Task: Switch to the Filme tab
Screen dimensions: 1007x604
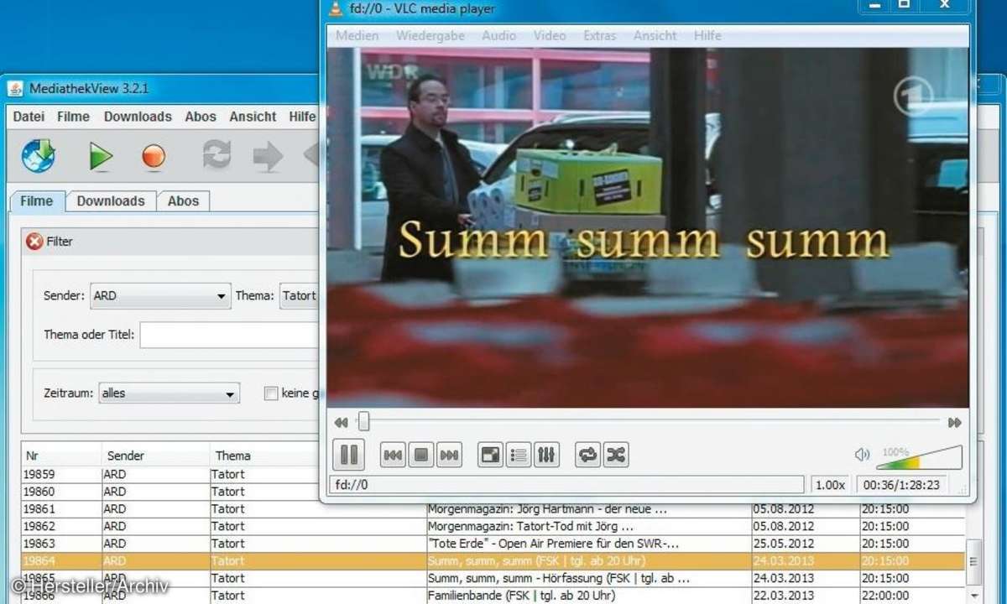Action: (37, 201)
